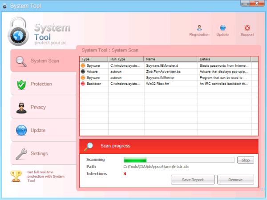
Task: Switch to the Privacy section
Action: coord(44,107)
